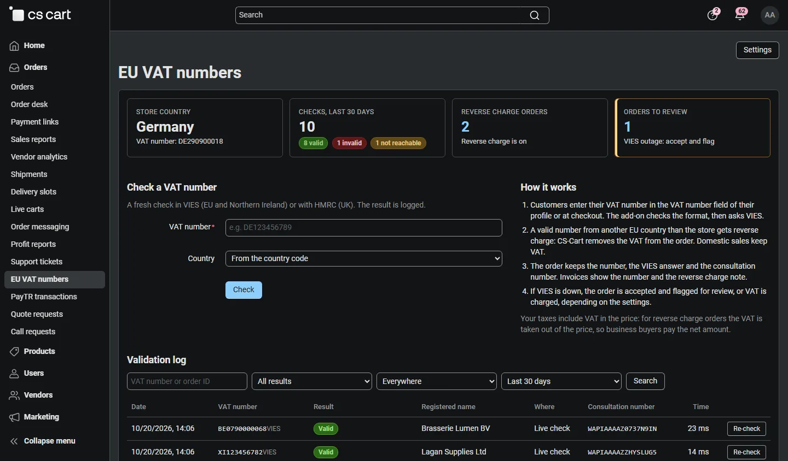Image resolution: width=788 pixels, height=461 pixels.
Task: Click the top Search field
Action: click(x=392, y=15)
